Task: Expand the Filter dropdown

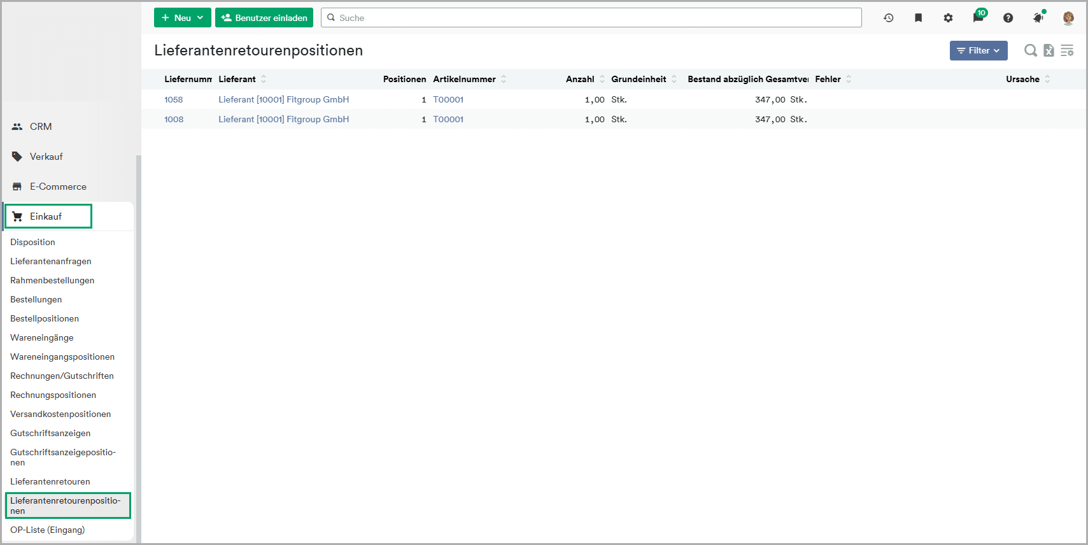Action: tap(978, 50)
